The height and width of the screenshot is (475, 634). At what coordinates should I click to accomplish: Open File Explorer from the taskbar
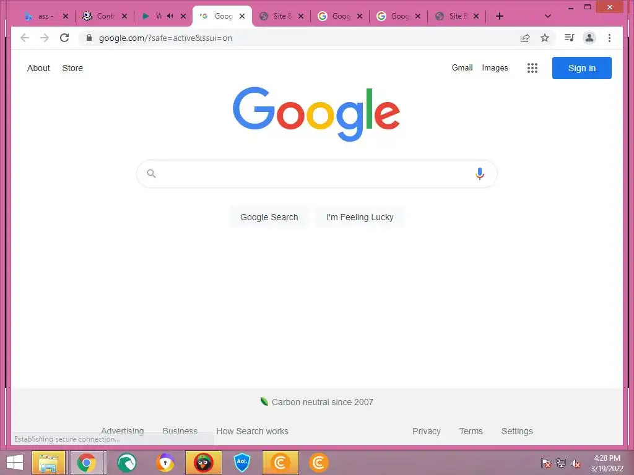pos(48,463)
